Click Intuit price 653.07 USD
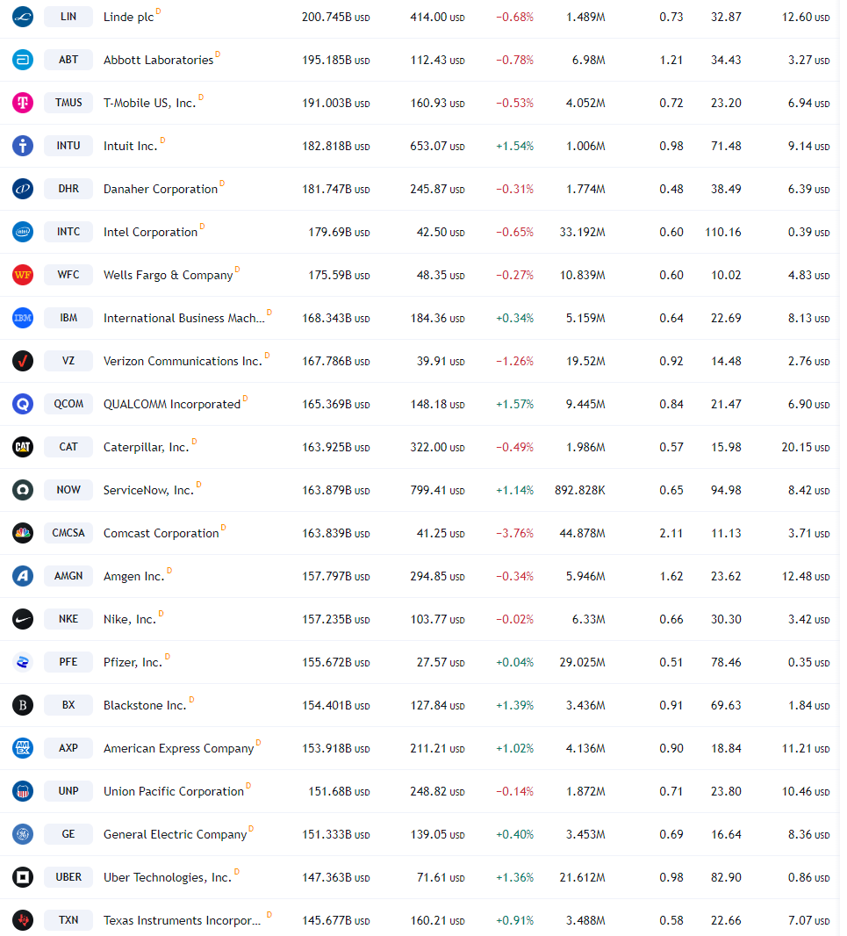 [437, 147]
